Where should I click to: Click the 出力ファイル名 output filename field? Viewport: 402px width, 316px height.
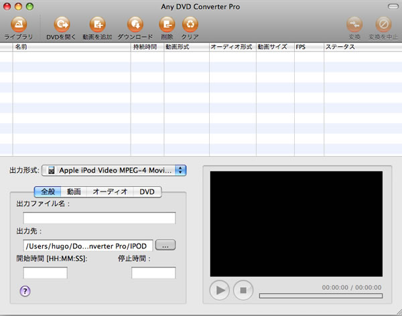tap(99, 218)
